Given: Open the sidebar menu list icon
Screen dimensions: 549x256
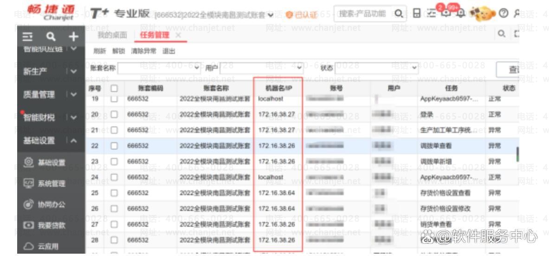Looking at the screenshot, I should (27, 36).
